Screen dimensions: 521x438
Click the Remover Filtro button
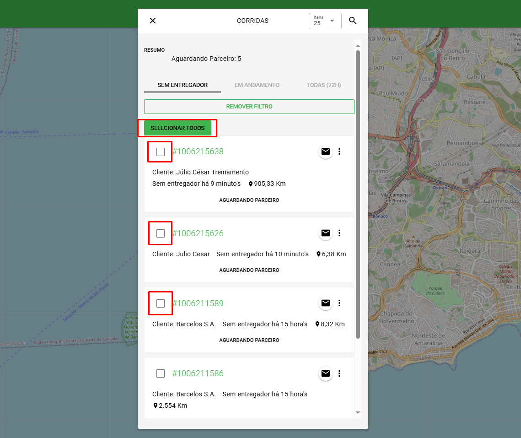(249, 107)
